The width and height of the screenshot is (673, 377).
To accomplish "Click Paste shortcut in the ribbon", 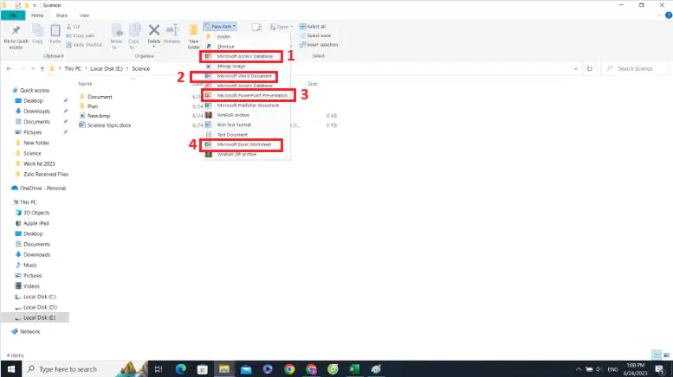I will (x=85, y=45).
